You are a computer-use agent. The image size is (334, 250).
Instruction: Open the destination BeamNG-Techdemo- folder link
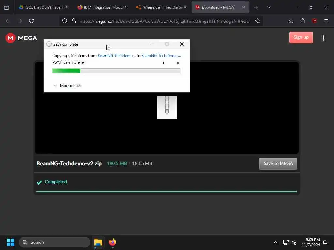coord(161,55)
